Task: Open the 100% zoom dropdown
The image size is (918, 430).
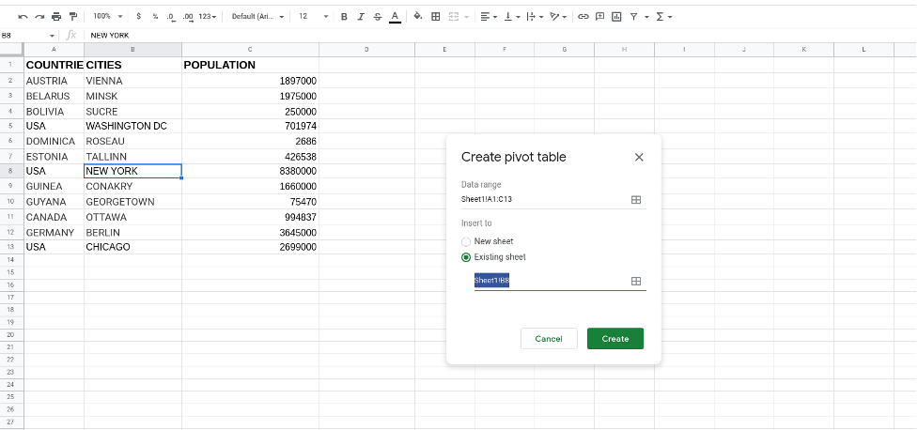Action: (x=108, y=17)
